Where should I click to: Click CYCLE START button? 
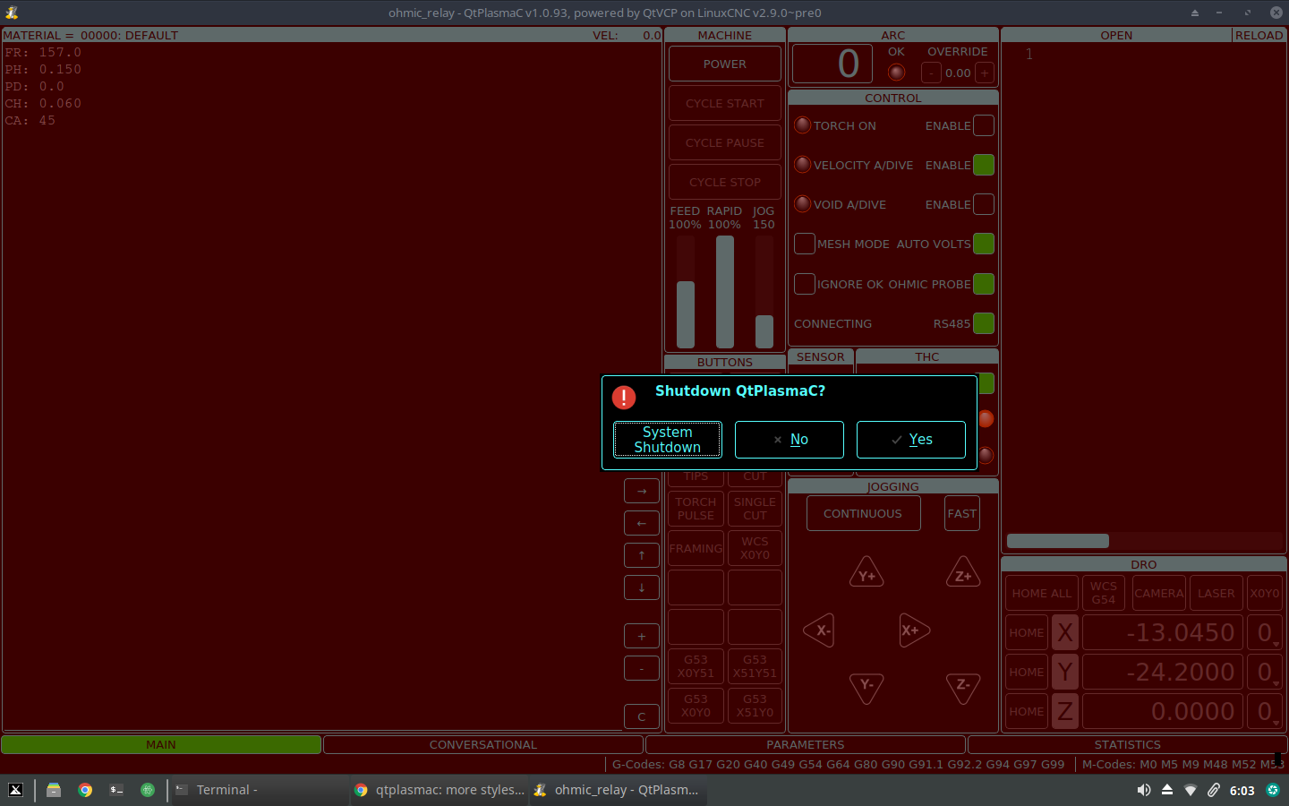click(725, 104)
